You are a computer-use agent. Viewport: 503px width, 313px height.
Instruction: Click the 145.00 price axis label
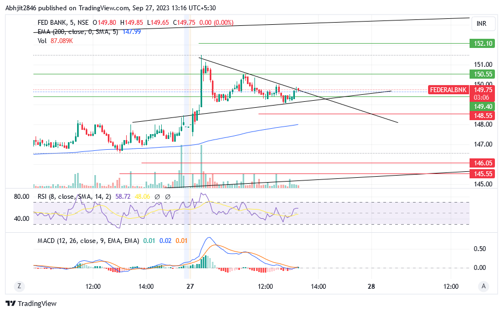coord(483,184)
